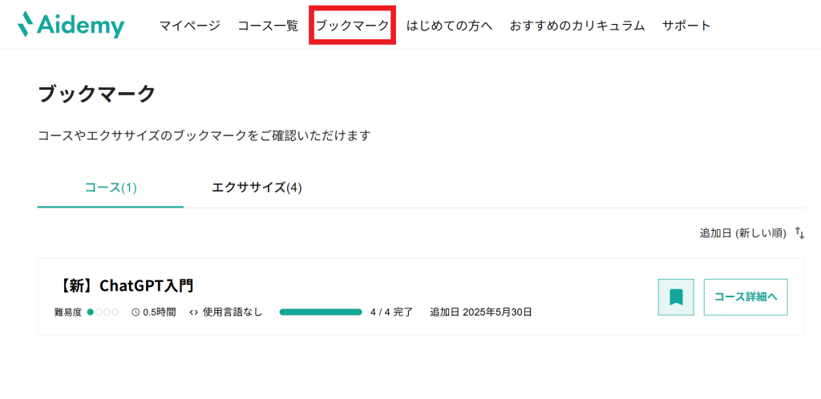Click the course completion progress bar

tap(321, 312)
